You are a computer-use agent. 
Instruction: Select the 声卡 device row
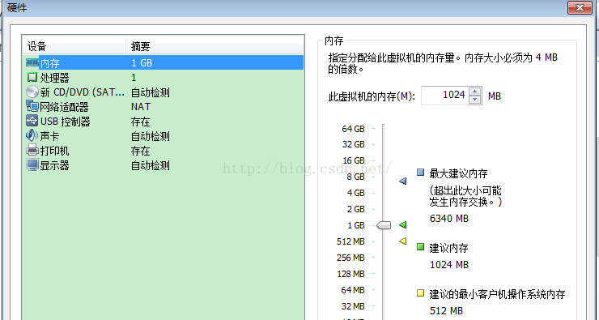[164, 136]
